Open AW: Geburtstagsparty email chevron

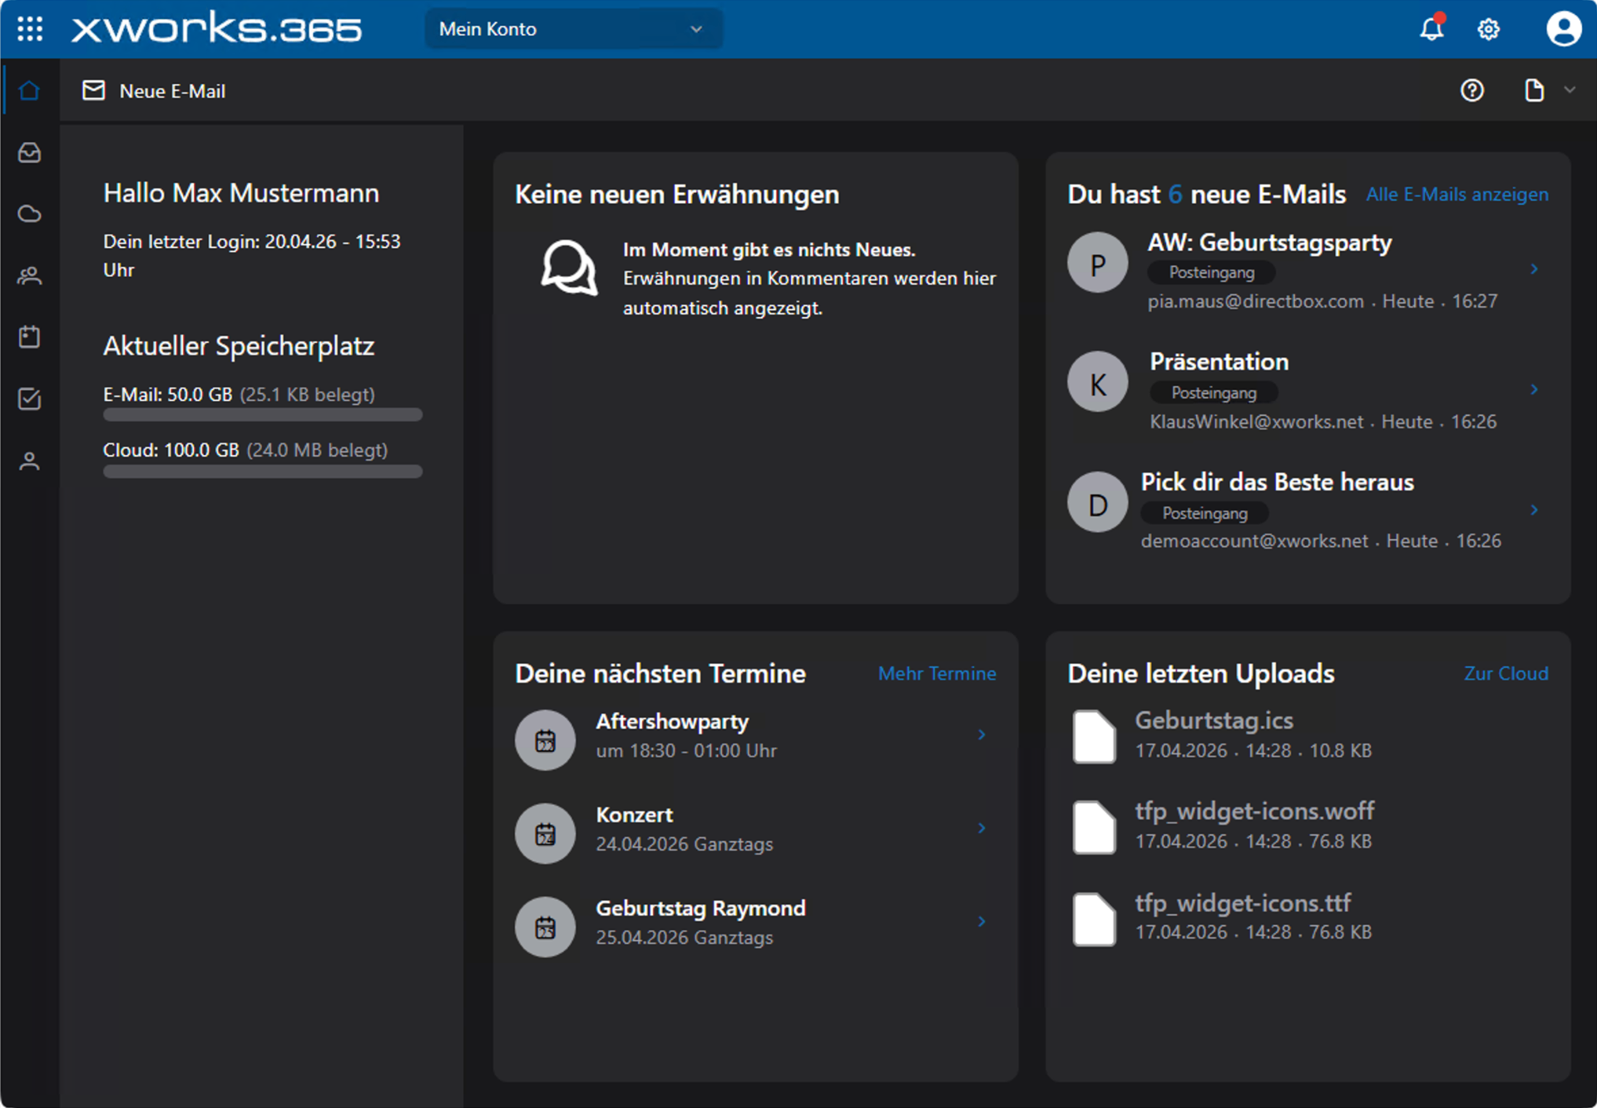[x=1535, y=269]
